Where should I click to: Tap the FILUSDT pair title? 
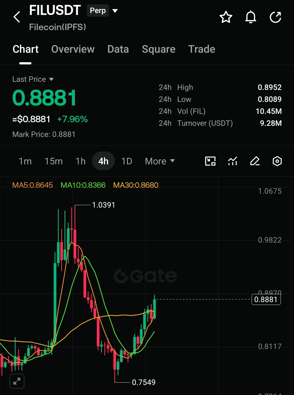pyautogui.click(x=55, y=11)
